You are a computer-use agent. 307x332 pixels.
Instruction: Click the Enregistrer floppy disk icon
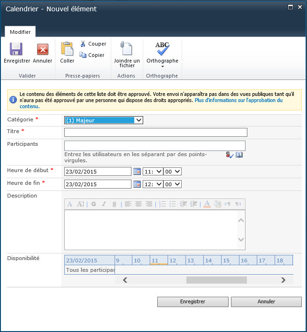16,49
